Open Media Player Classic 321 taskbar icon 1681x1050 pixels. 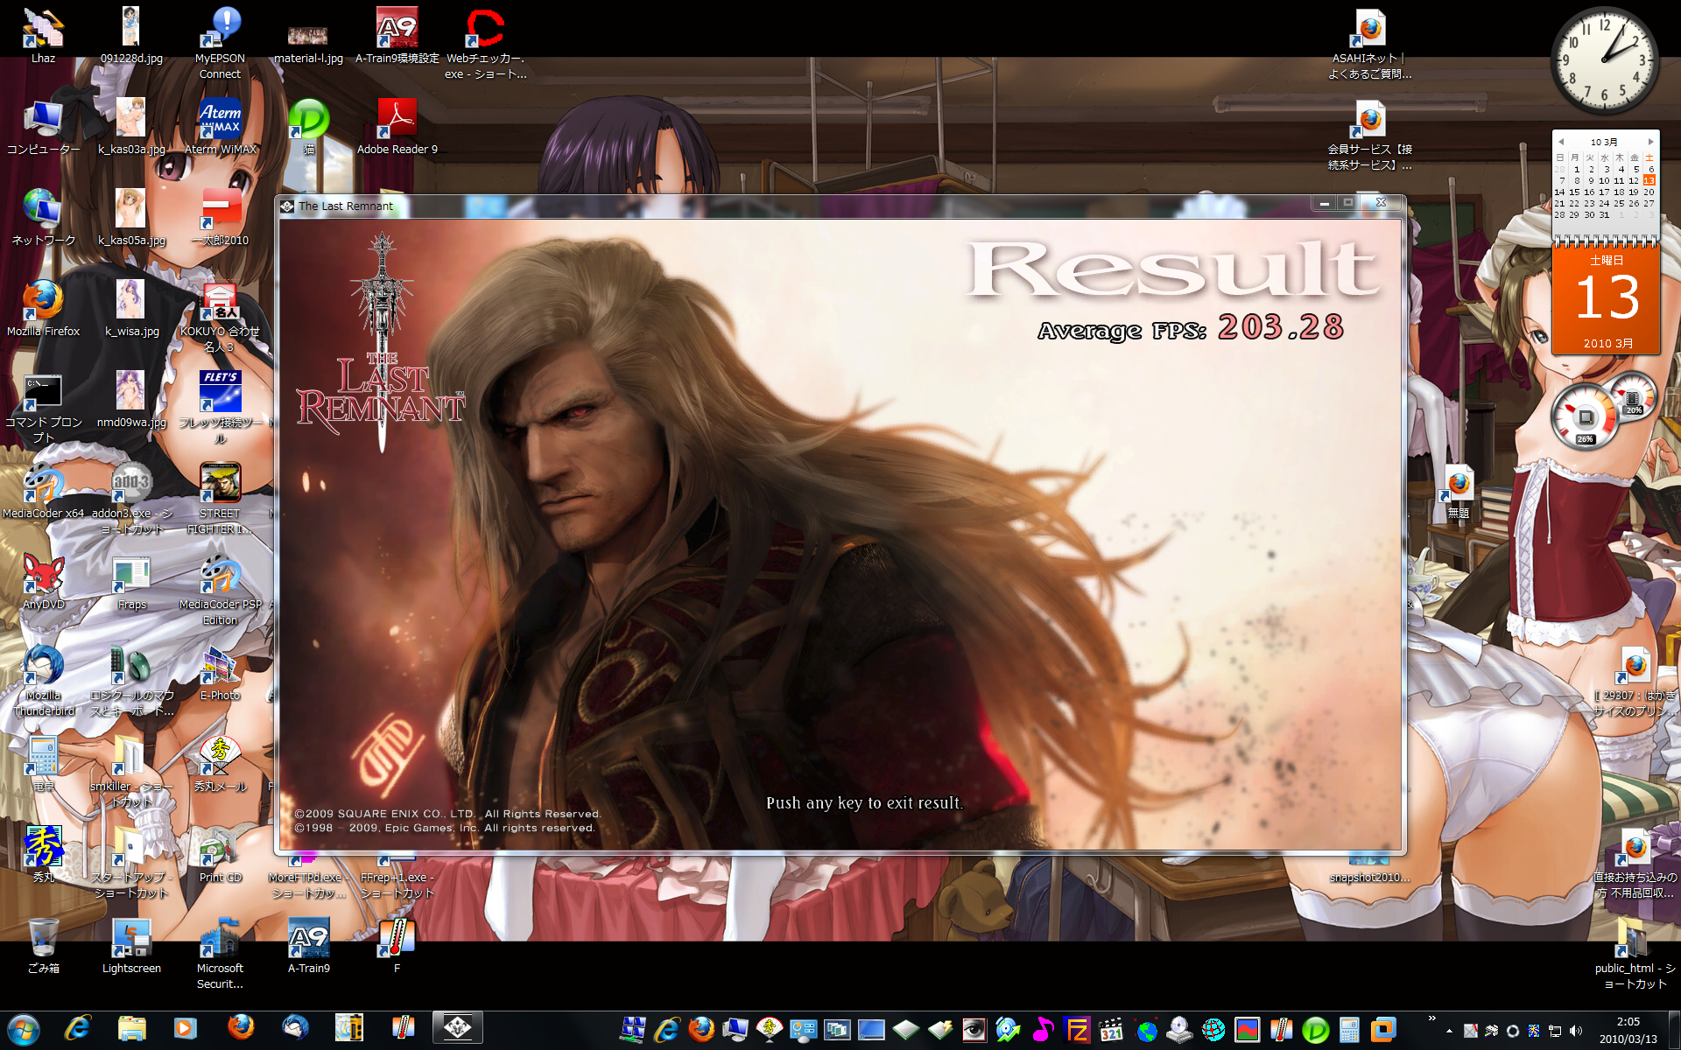[x=1111, y=1030]
